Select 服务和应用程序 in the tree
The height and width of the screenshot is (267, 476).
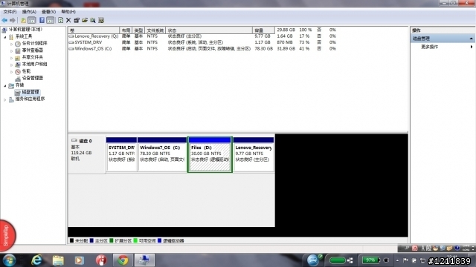pyautogui.click(x=30, y=99)
